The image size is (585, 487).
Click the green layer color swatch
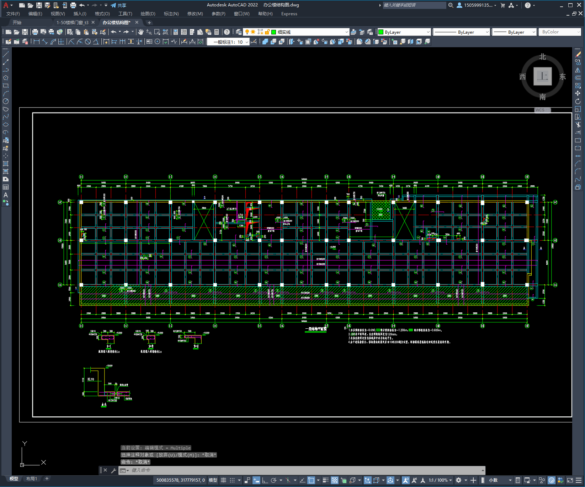point(274,32)
